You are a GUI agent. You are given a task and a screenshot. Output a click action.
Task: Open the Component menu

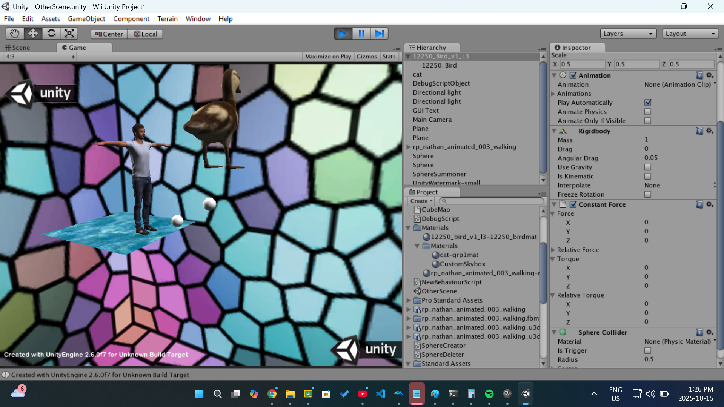131,18
